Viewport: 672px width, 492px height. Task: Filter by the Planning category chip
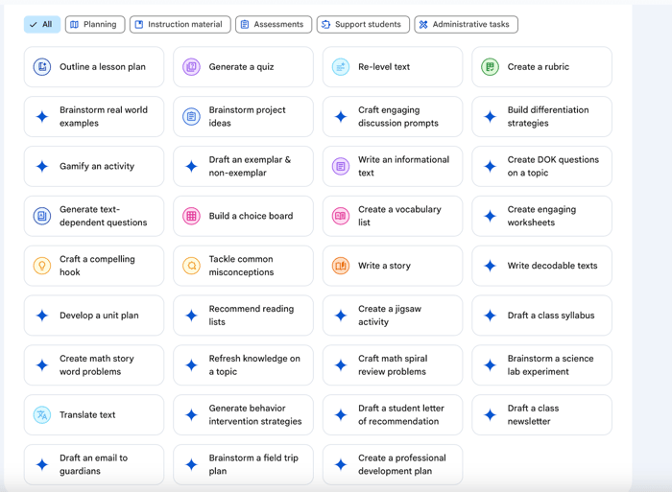click(x=94, y=25)
